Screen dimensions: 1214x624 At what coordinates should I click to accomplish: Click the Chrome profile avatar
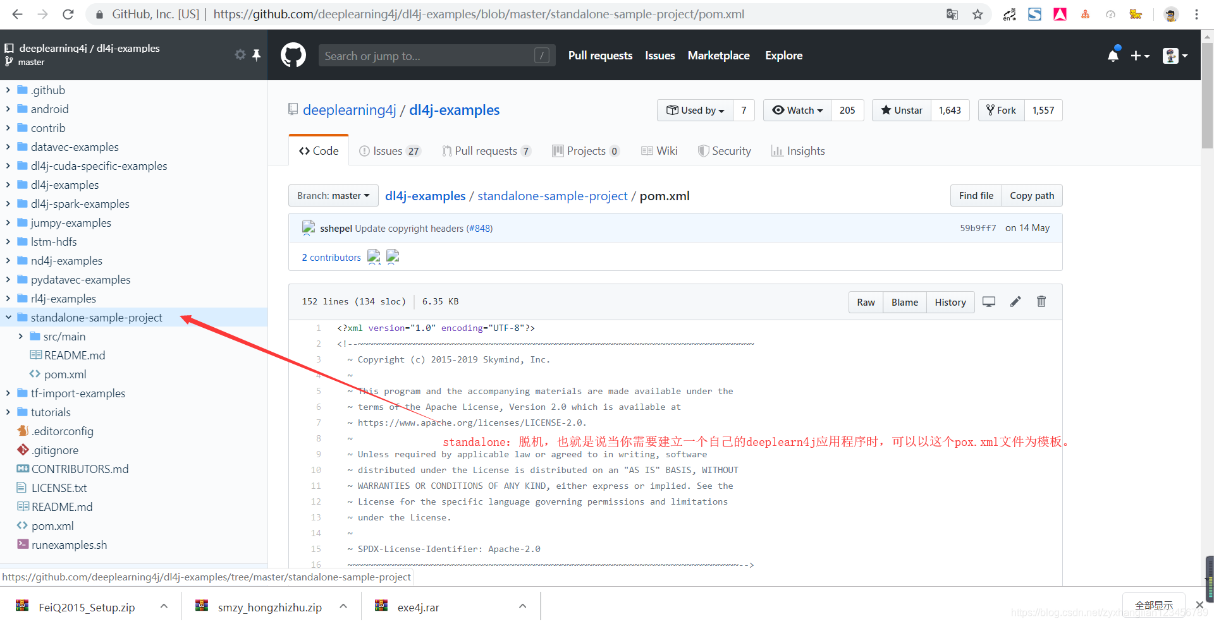[1171, 14]
